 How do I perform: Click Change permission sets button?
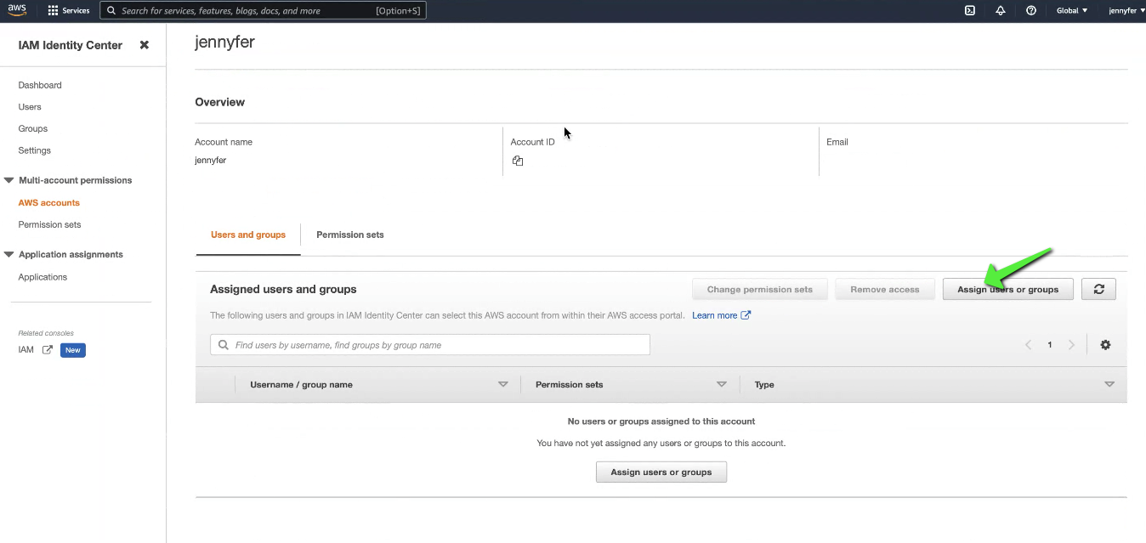tap(760, 289)
